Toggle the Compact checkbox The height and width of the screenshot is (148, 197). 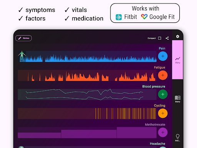160,38
